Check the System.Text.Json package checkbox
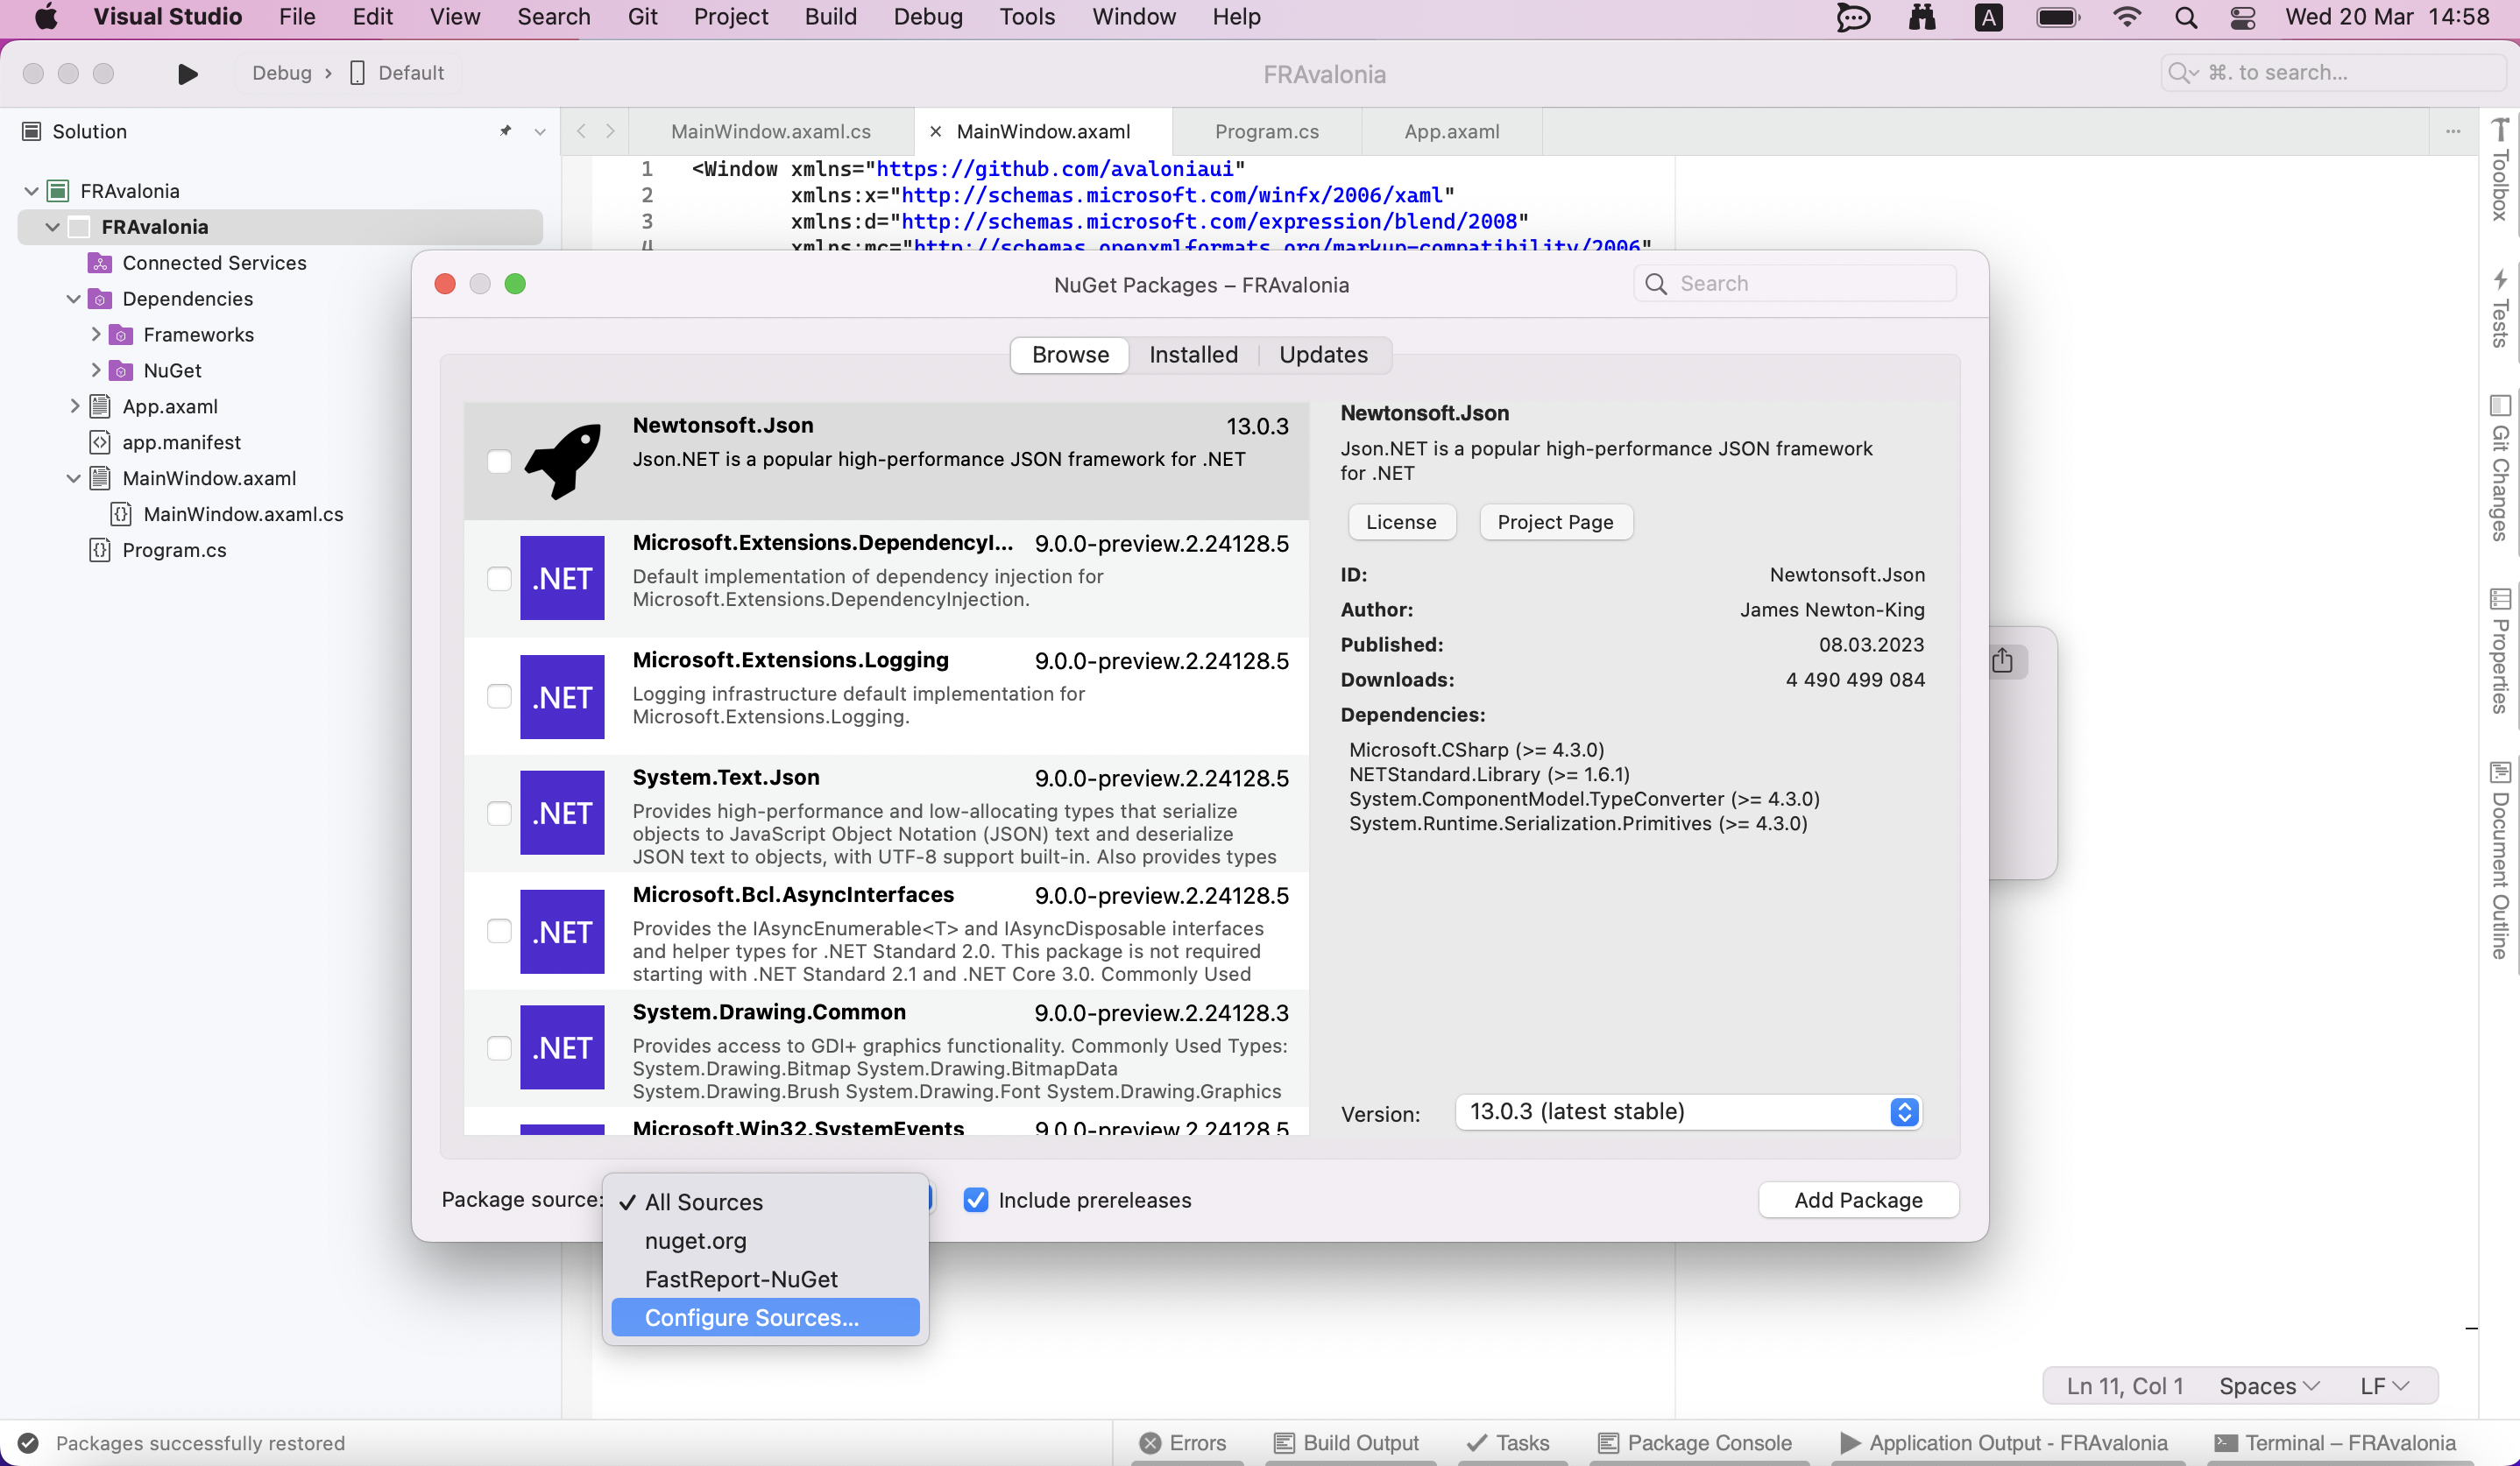Screen dimensions: 2520x1466 click(x=499, y=814)
